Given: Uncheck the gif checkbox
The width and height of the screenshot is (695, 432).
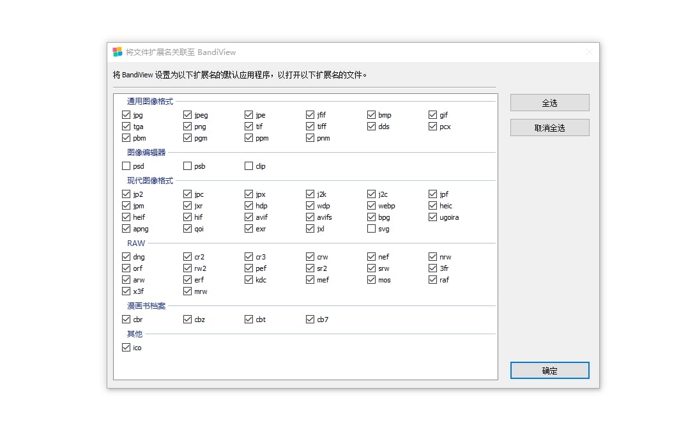Looking at the screenshot, I should [432, 115].
